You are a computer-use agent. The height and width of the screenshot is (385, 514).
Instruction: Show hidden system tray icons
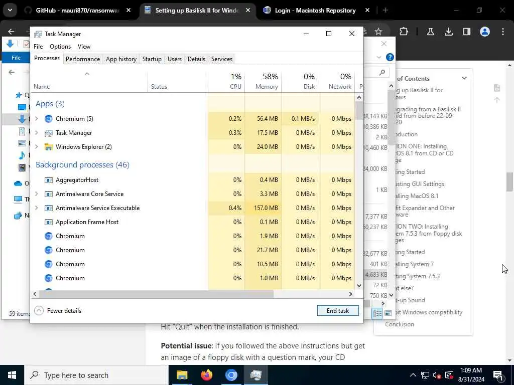pyautogui.click(x=413, y=375)
